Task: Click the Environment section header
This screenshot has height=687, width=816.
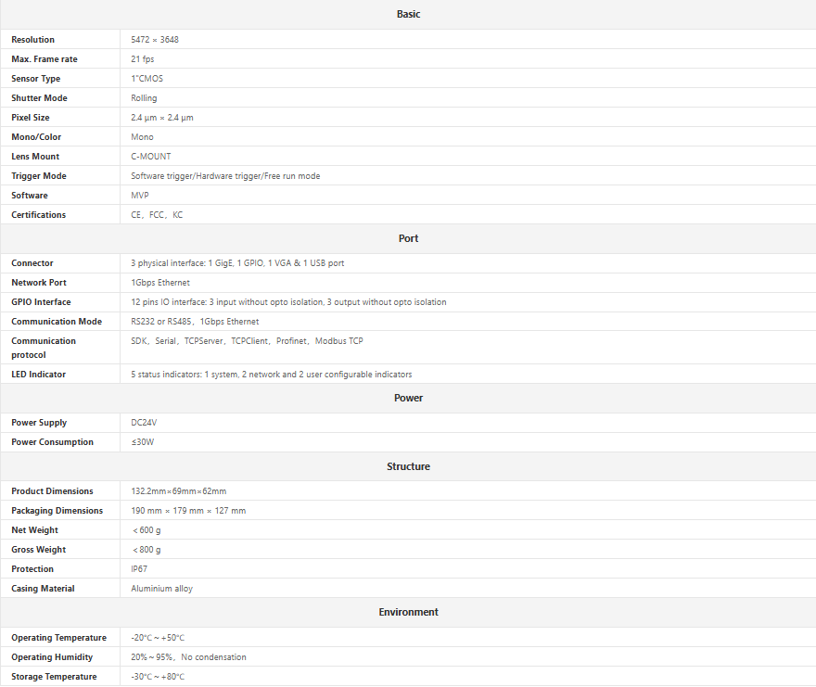Action: click(x=408, y=612)
